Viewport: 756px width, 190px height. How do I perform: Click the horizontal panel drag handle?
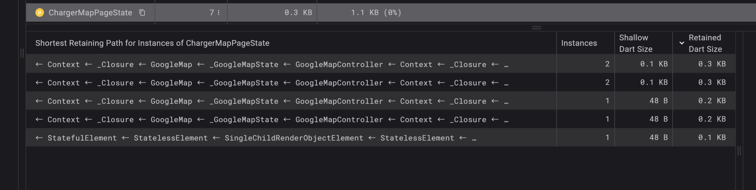tap(537, 28)
